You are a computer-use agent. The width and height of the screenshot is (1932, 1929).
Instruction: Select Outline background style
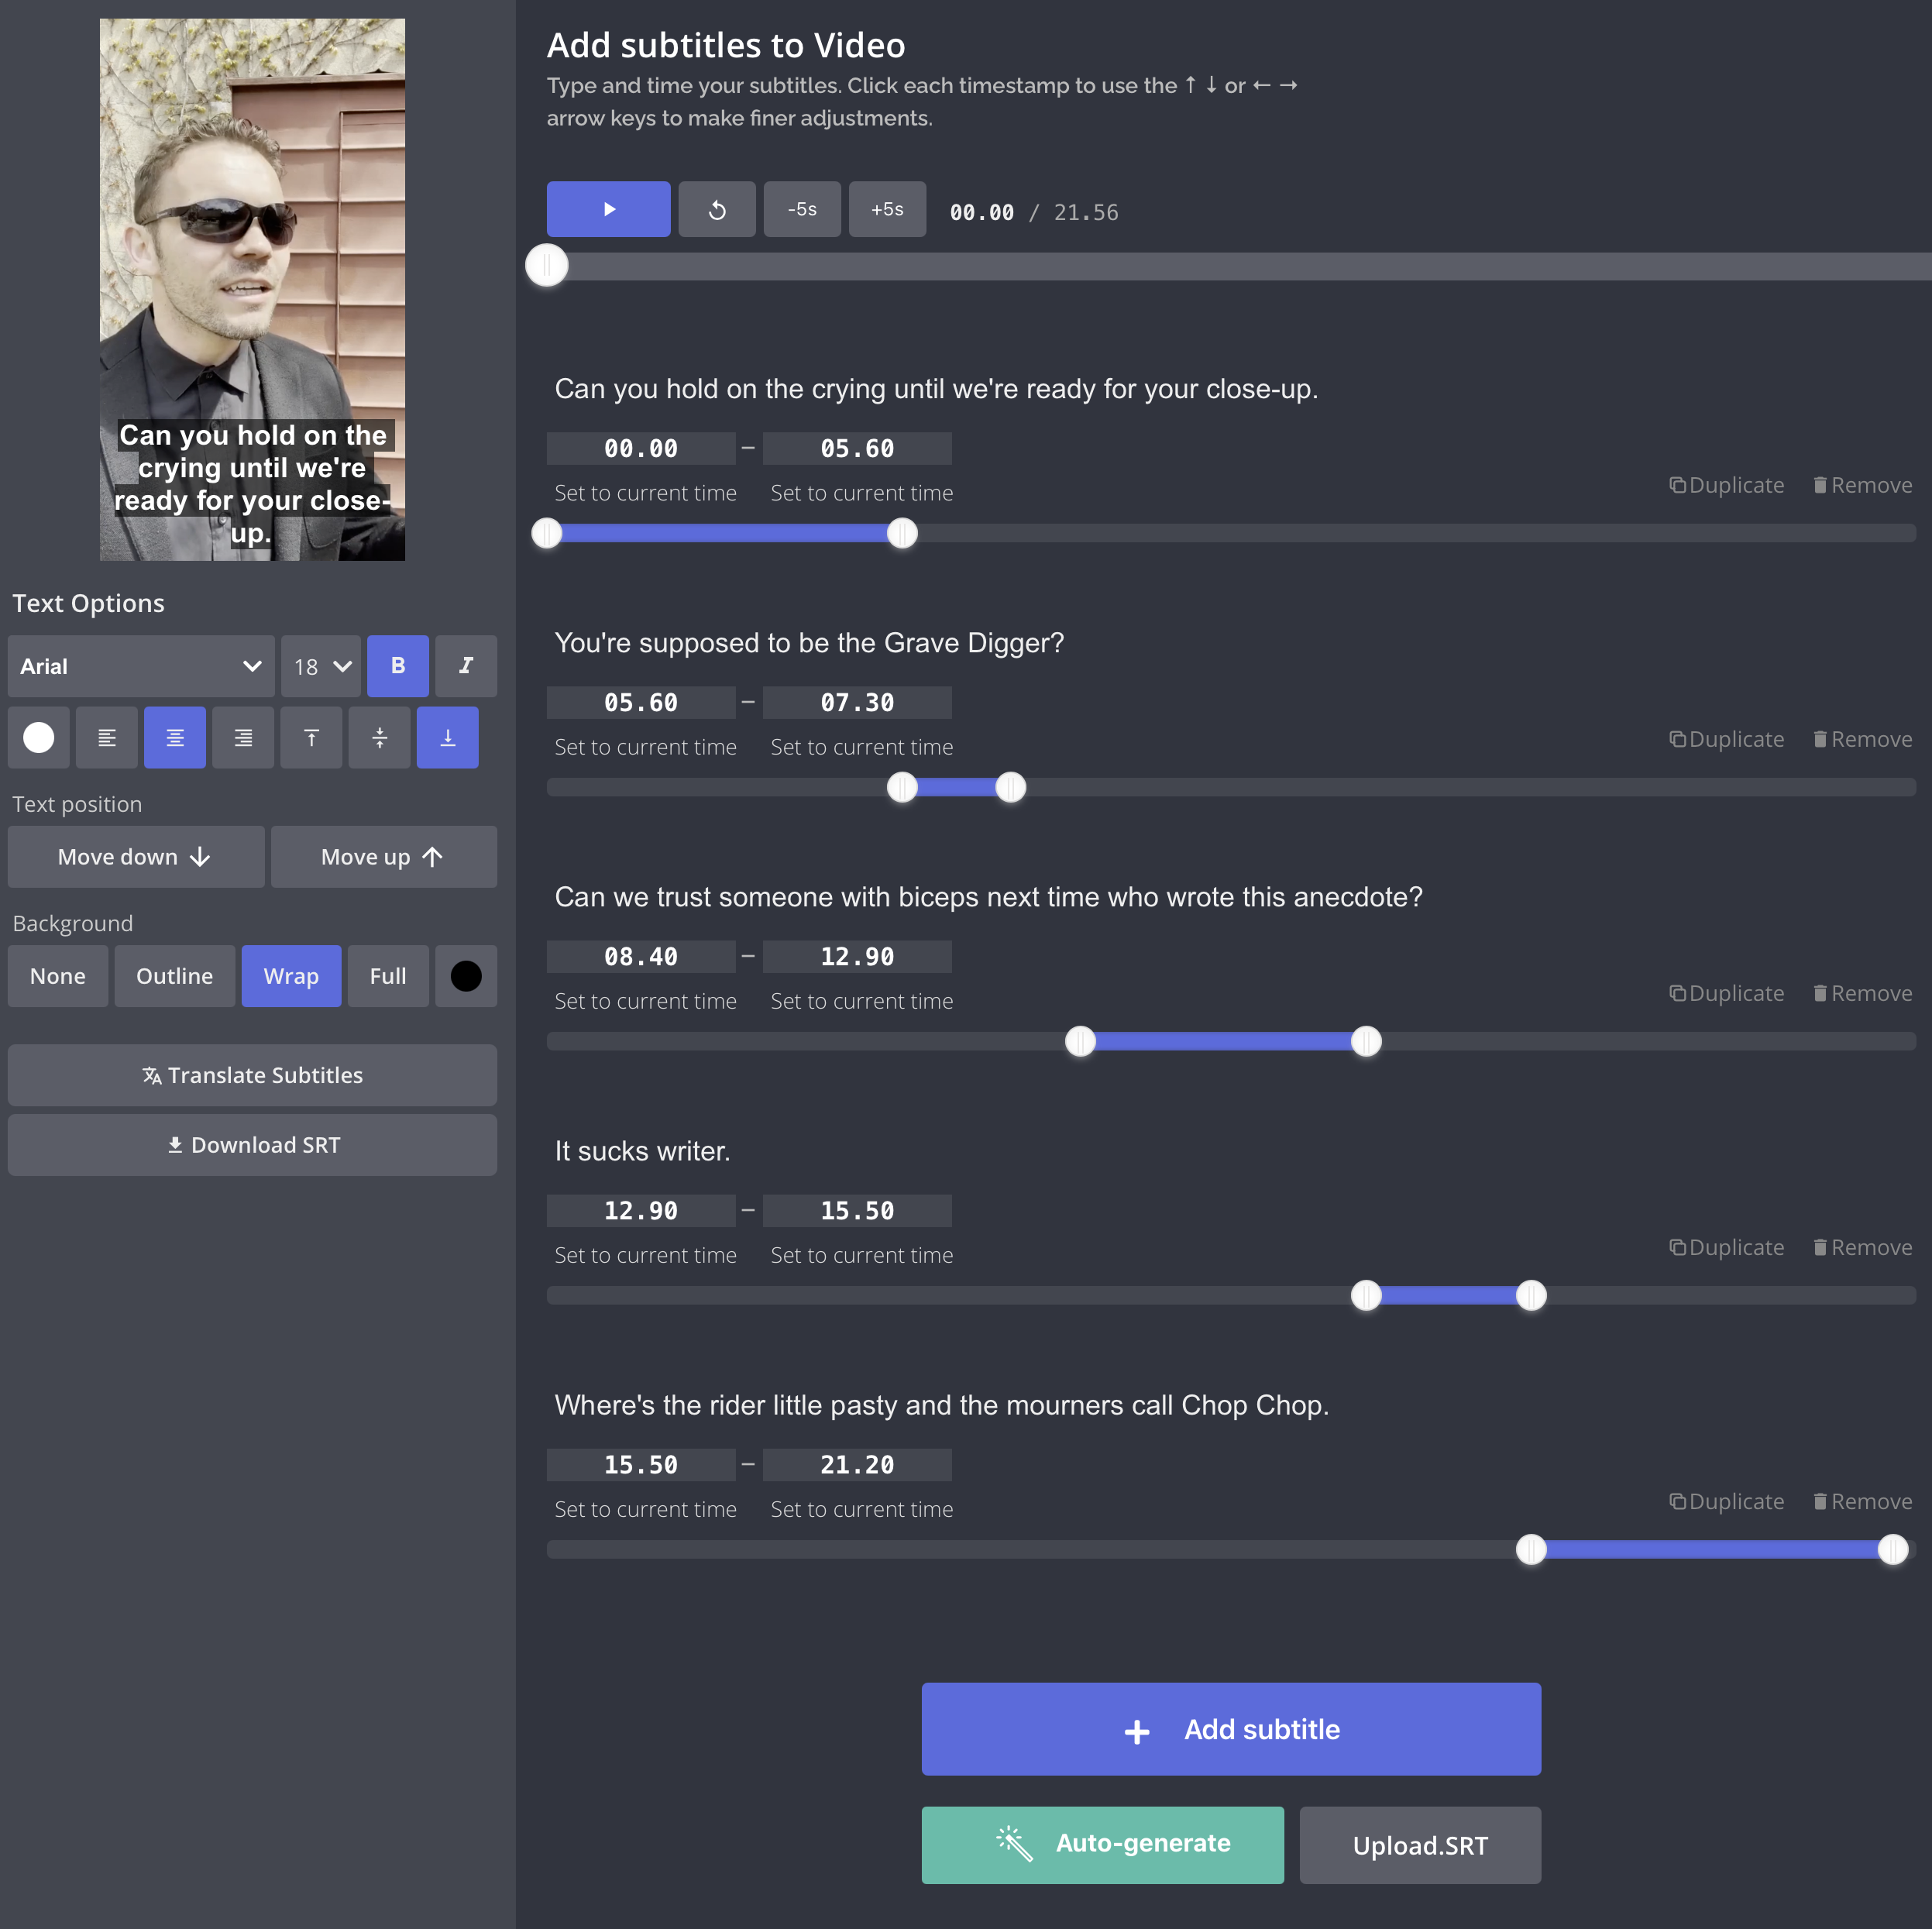pyautogui.click(x=174, y=976)
